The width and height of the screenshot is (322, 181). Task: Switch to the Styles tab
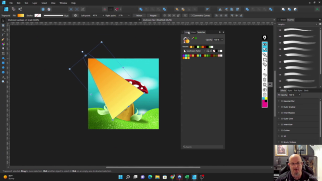(x=290, y=90)
